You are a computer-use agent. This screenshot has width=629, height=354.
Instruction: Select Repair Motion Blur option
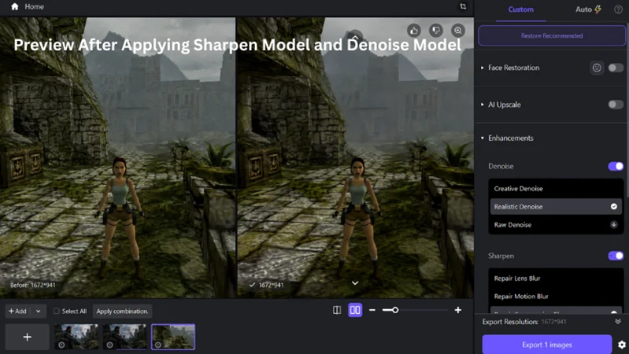tap(556, 297)
